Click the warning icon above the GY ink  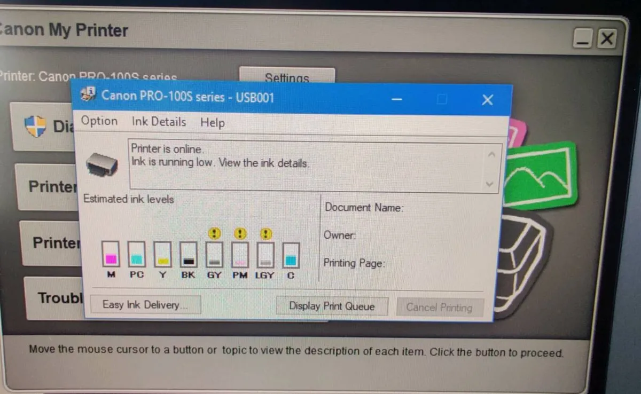tap(214, 233)
